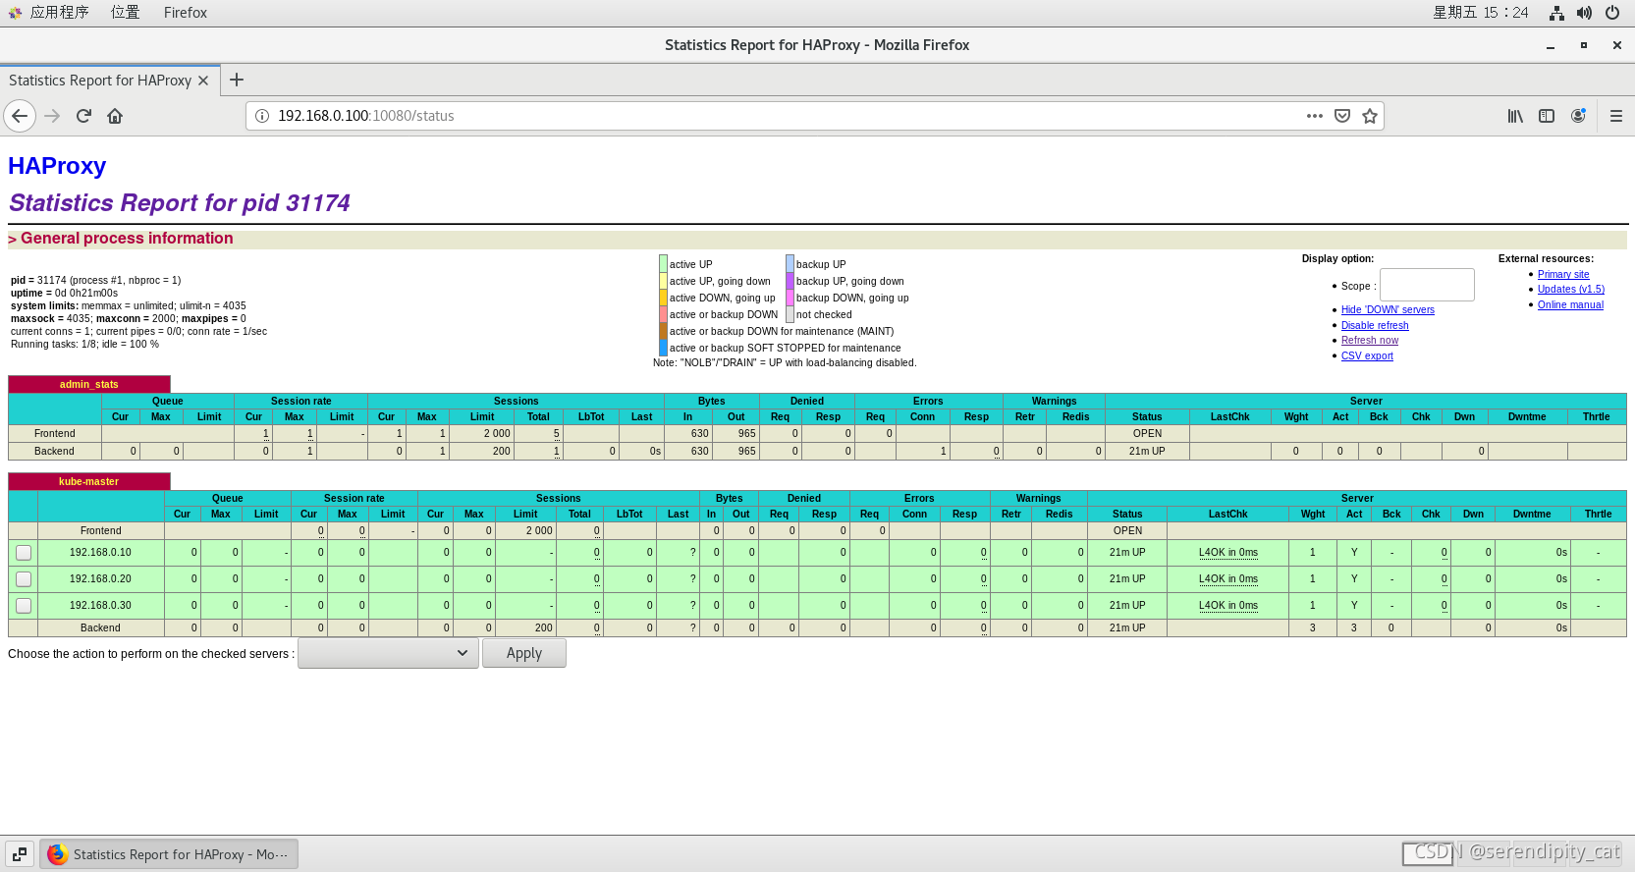Image resolution: width=1635 pixels, height=872 pixels.
Task: Open the clock showing 星期五 15:24
Action: tap(1480, 13)
